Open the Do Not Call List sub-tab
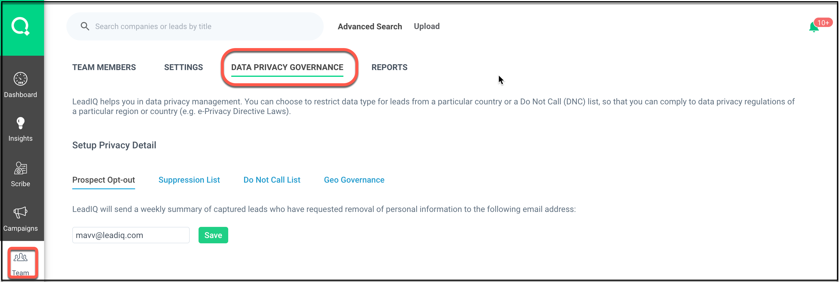Viewport: 840px width, 282px height. tap(272, 180)
